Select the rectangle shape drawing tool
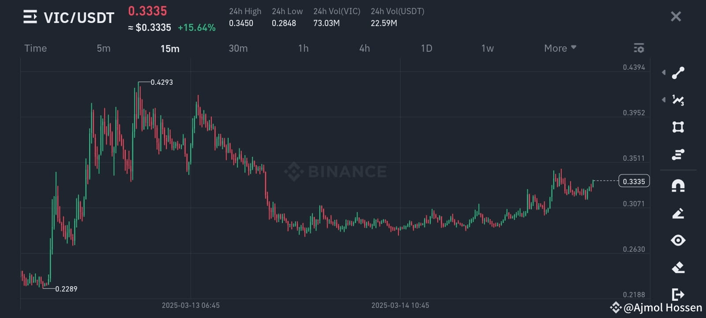The height and width of the screenshot is (318, 706). [x=678, y=127]
